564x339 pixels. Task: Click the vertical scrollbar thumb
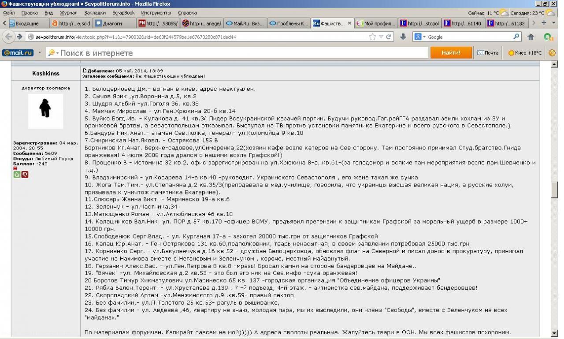tap(554, 190)
